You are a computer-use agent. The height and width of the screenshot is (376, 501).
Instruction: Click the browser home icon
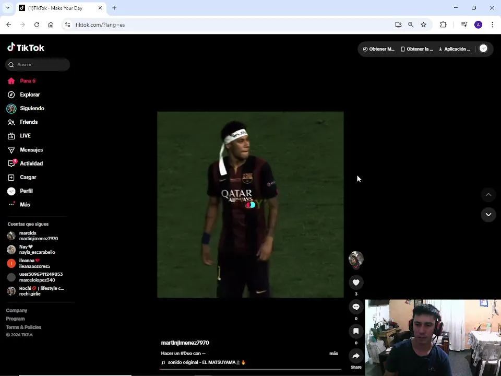click(51, 25)
